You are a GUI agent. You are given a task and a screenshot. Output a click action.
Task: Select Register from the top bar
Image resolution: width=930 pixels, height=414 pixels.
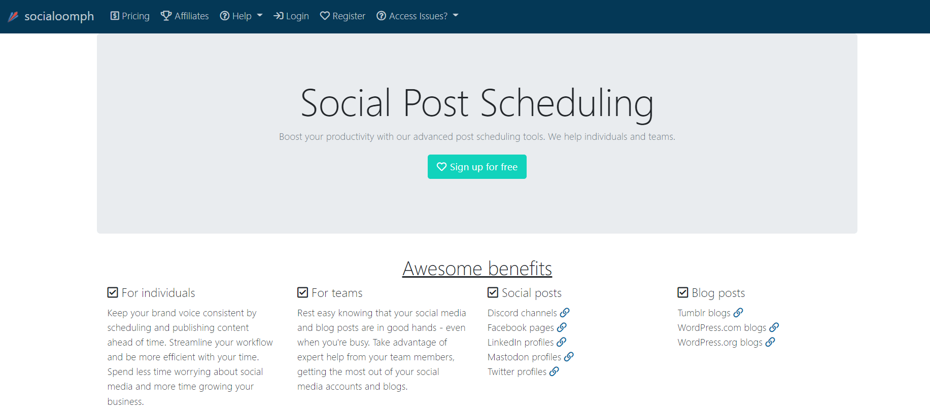pos(348,16)
